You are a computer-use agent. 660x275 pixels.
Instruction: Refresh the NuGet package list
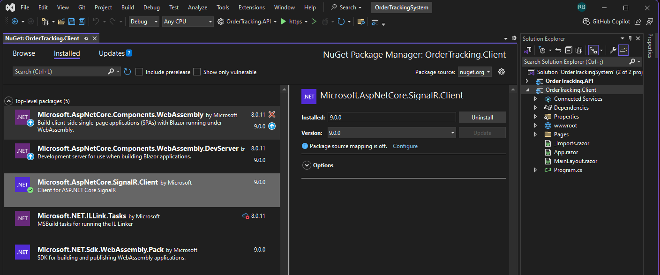[127, 72]
